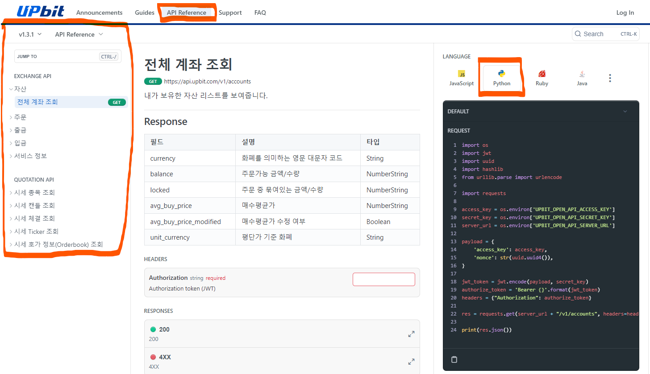Expand the 4XX response details icon
The image size is (650, 374).
411,362
